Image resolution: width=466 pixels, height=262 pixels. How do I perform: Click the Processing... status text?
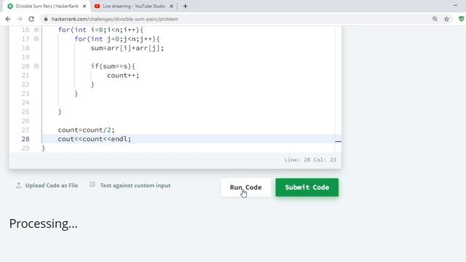click(44, 223)
